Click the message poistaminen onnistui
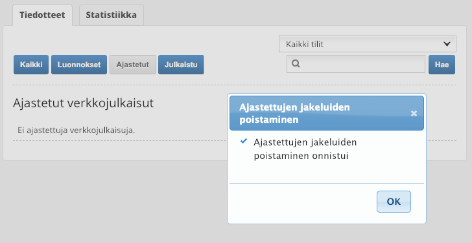 pyautogui.click(x=301, y=156)
